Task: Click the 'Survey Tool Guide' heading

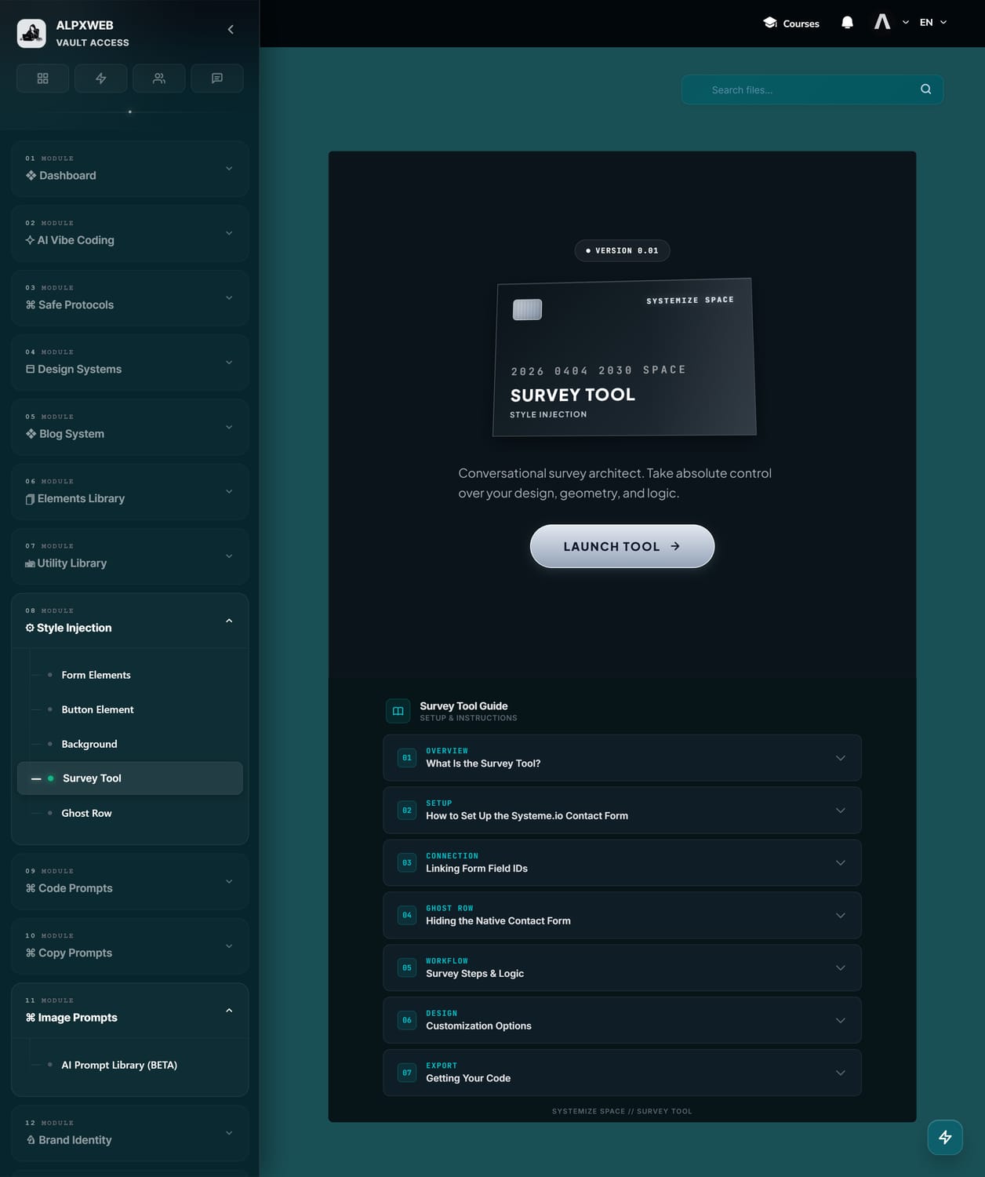Action: 463,706
